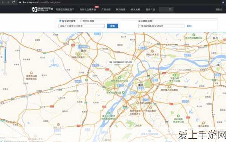Open the 产品介绍 menu in the header
Viewport: 226px width, 142px height.
[x=106, y=9]
